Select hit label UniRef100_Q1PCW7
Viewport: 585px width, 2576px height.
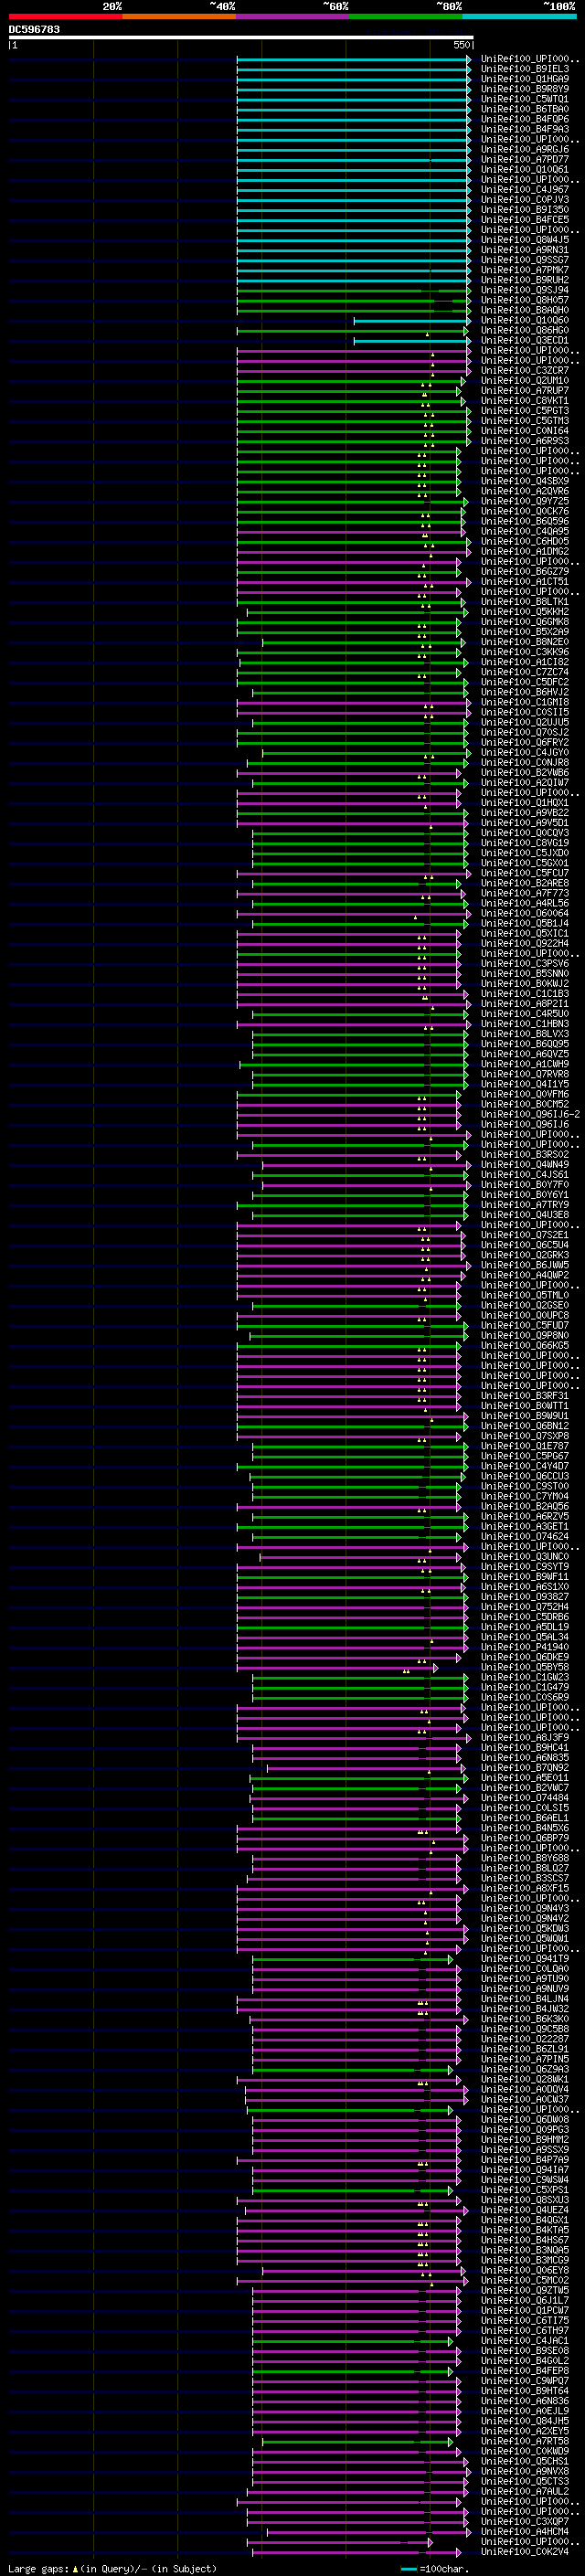(x=525, y=2310)
